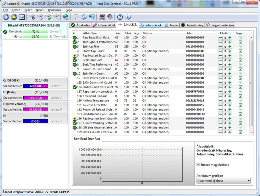Open the Fájl menu
260x196 pixels.
(5, 10)
